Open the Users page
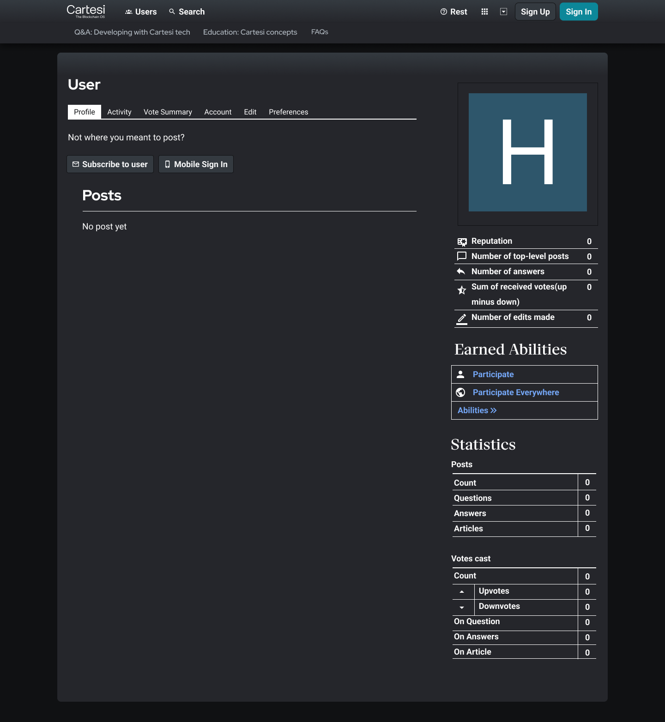The image size is (665, 722). tap(141, 12)
